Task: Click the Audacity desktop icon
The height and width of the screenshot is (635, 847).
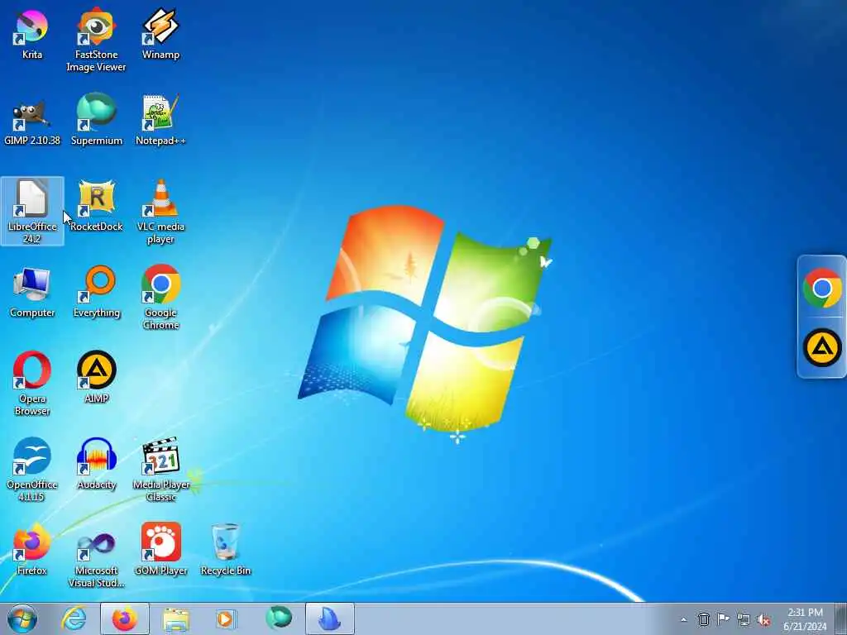Action: [96, 464]
